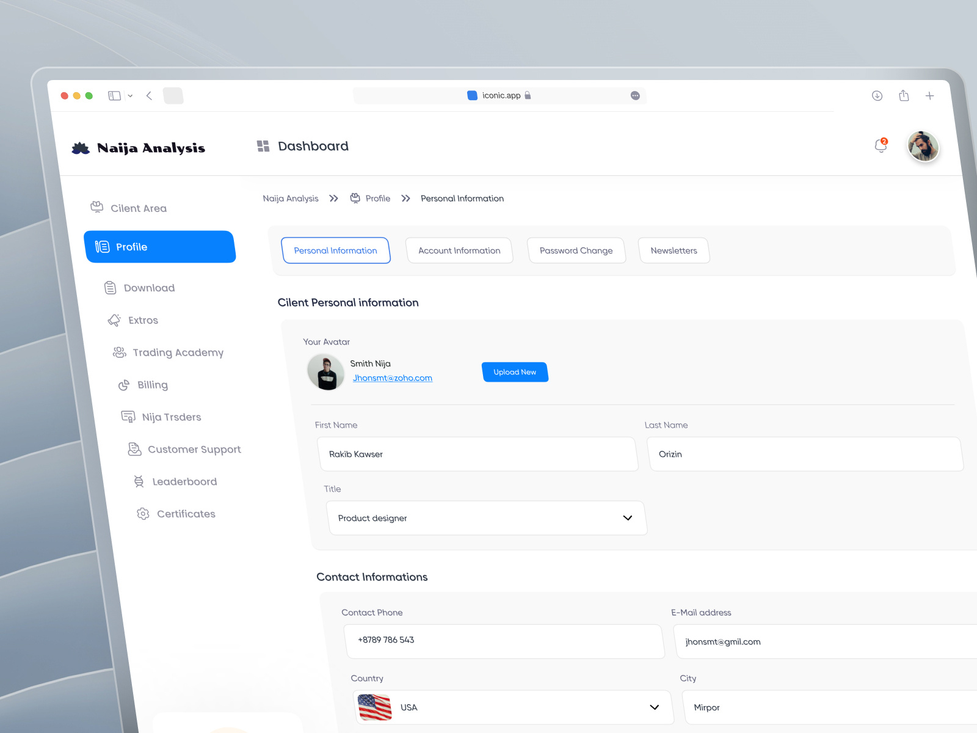Select the Trading Academy icon
The width and height of the screenshot is (977, 733).
coord(118,352)
